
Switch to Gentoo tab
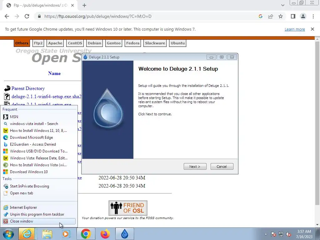(x=114, y=43)
